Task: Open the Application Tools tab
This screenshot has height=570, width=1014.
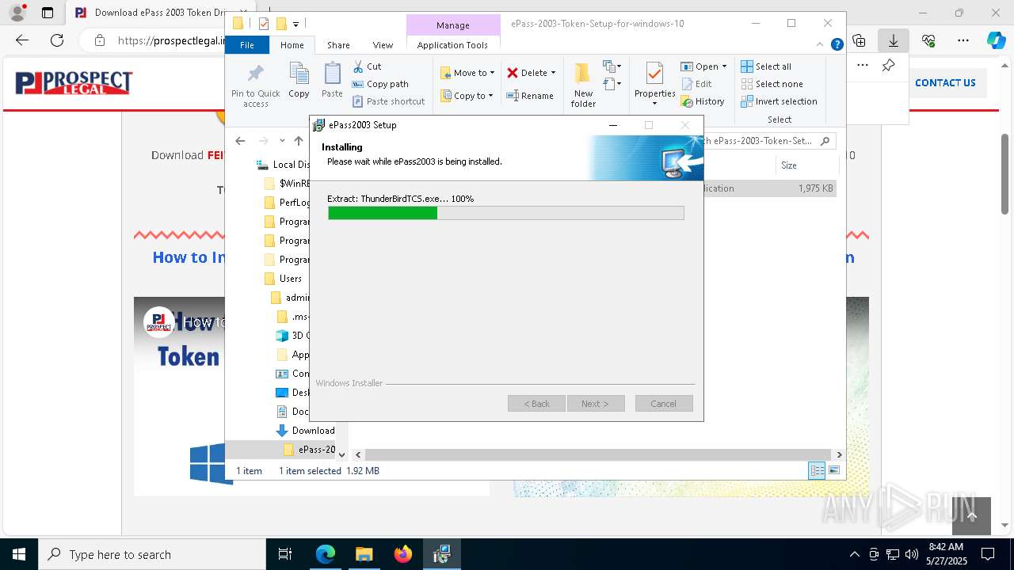Action: (x=452, y=45)
